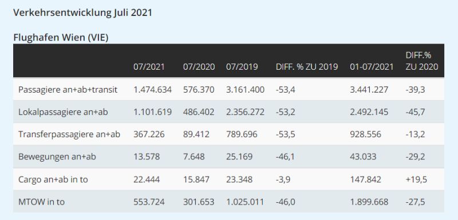
Task: Select the Passagiere an+ab+transit row label
Action: pyautogui.click(x=68, y=90)
